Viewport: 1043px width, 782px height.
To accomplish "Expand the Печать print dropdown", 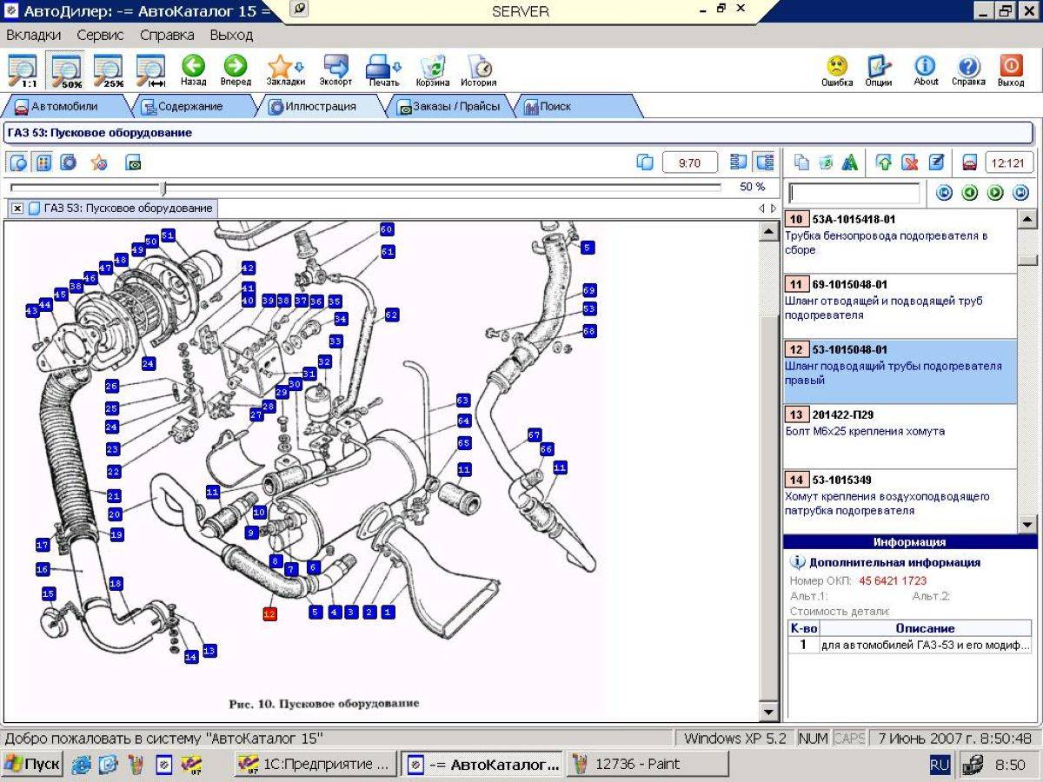I will tap(397, 67).
